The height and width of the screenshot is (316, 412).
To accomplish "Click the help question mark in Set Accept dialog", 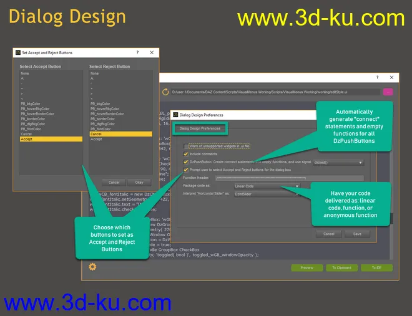I will click(x=137, y=53).
